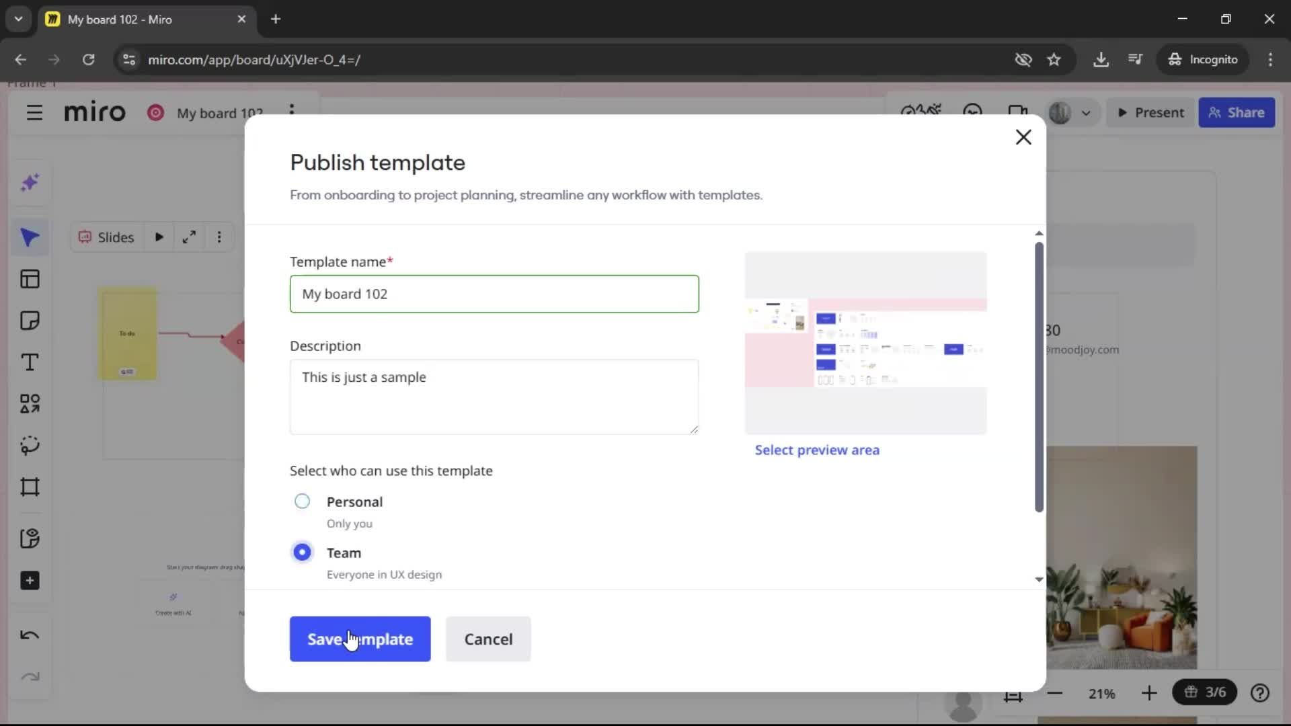Image resolution: width=1291 pixels, height=726 pixels.
Task: Go back in browser history
Action: pyautogui.click(x=21, y=59)
